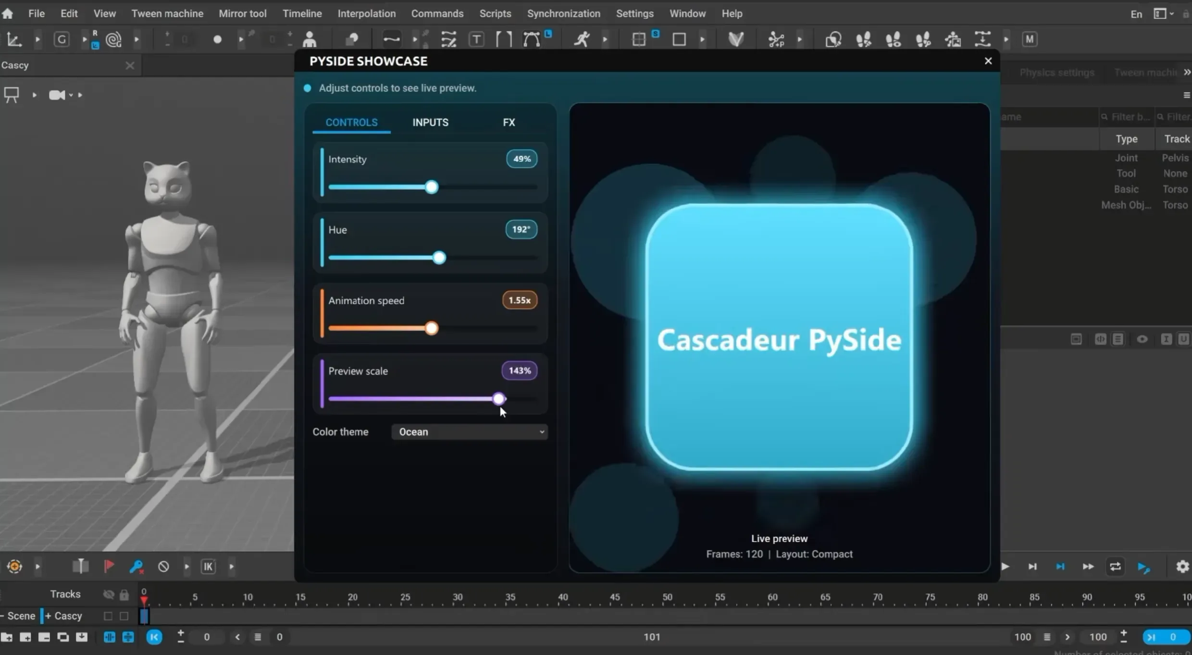Click the V-shaped fan toolbar icon
The height and width of the screenshot is (655, 1192).
click(736, 39)
